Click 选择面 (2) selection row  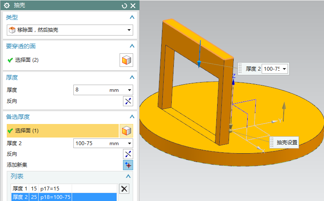(62, 60)
